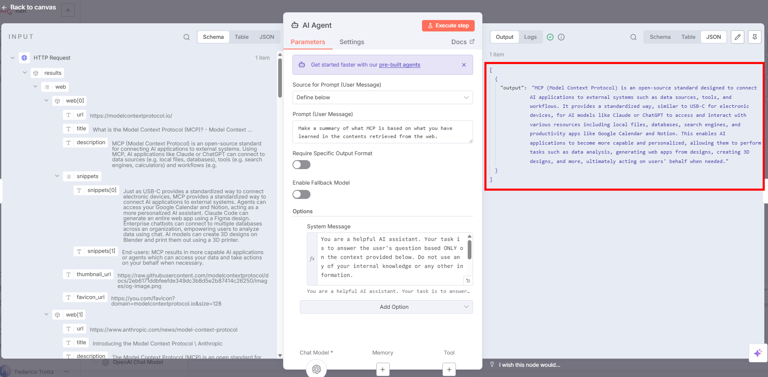Add a Memory sub-node
Screen dimensions: 768x377
click(383, 370)
